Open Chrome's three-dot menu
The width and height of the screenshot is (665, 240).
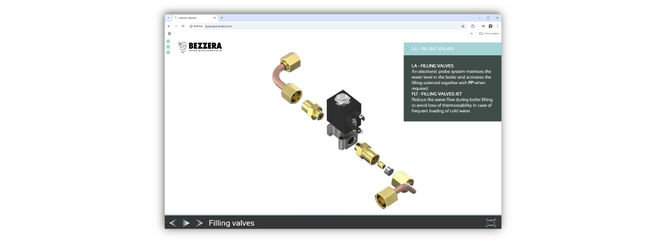coord(497,26)
